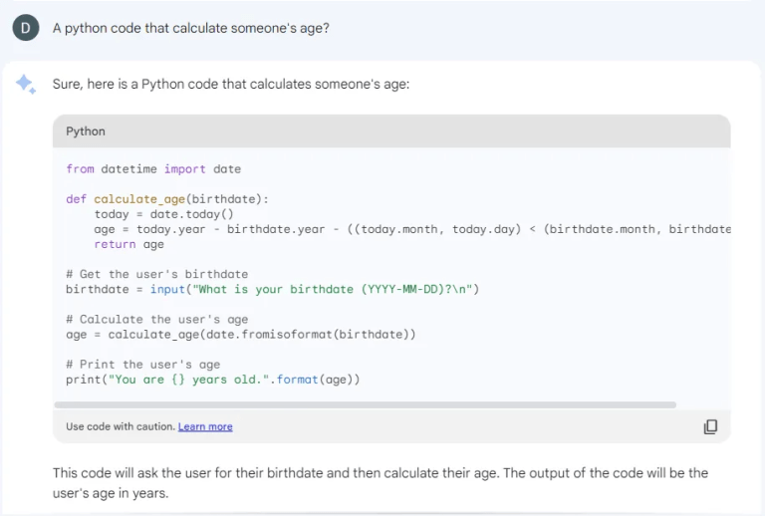Viewport: 765px width, 516px height.
Task: Click the Bard sparkle logo icon
Action: click(x=26, y=85)
